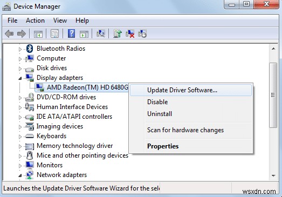Expand Mice and other pointing devices node

point(20,156)
